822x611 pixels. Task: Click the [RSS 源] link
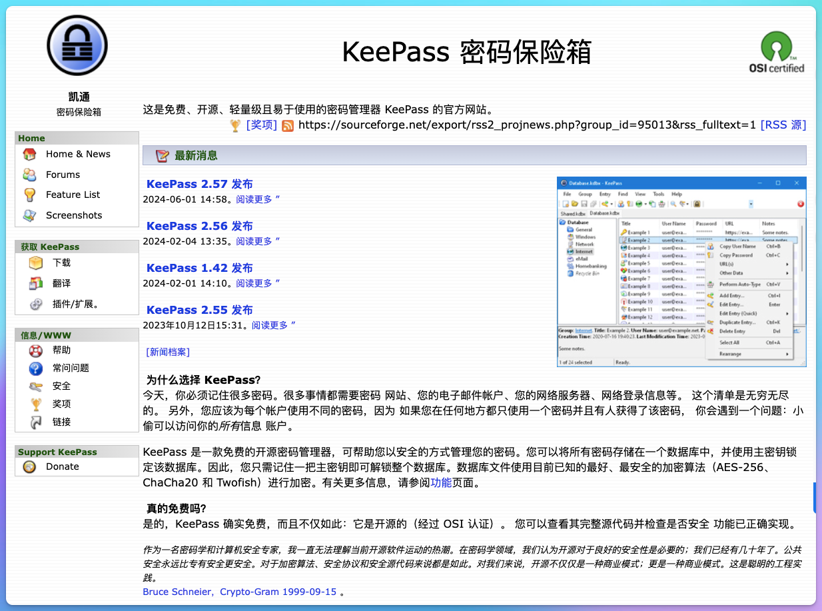click(783, 125)
